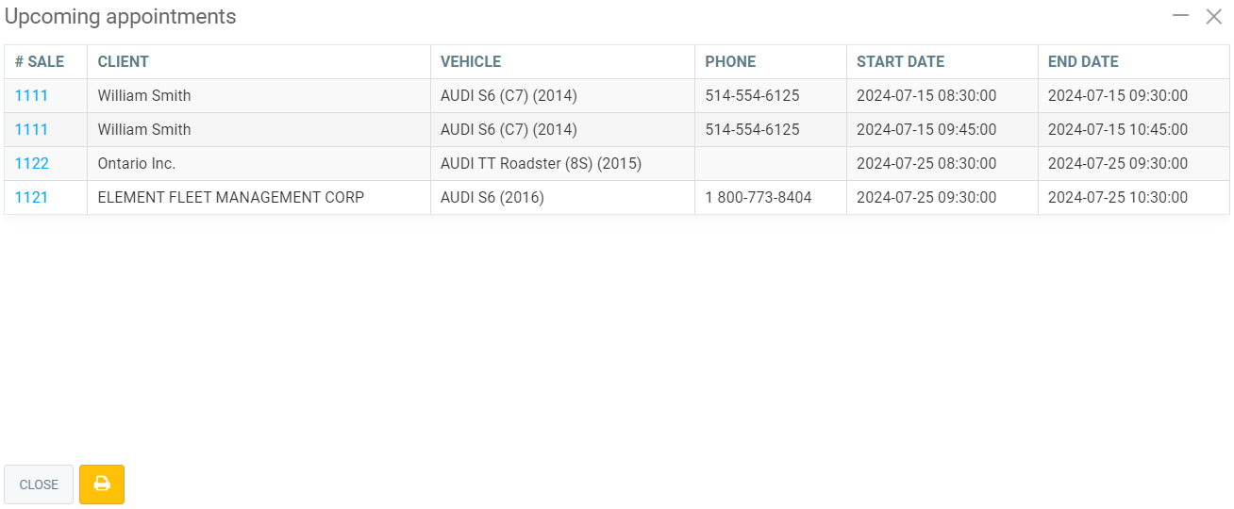This screenshot has width=1234, height=509.
Task: Open sale 1111 link for 09:45 appointment
Action: click(x=31, y=129)
